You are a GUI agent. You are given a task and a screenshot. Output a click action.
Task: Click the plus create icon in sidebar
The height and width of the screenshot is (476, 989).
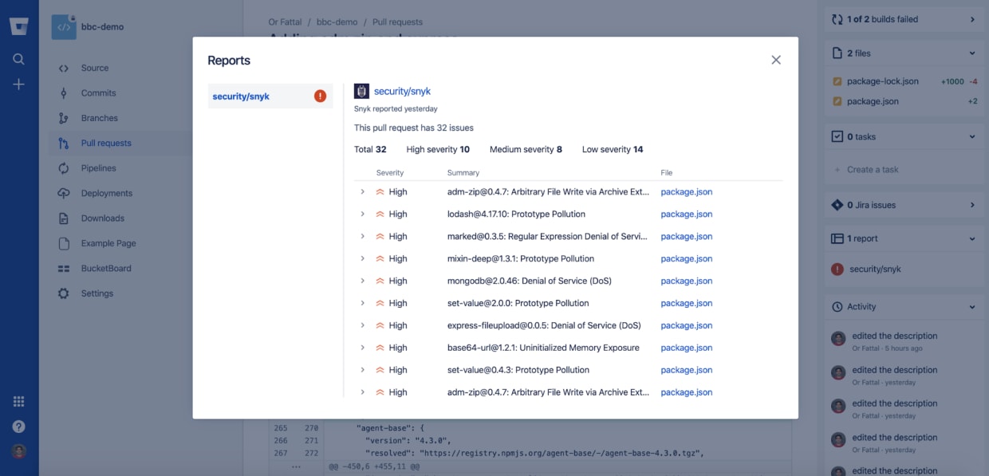(18, 85)
